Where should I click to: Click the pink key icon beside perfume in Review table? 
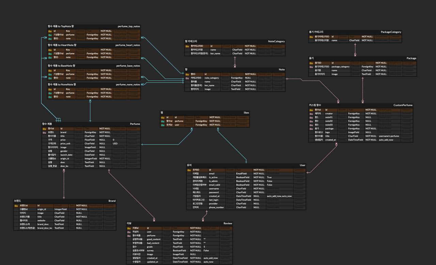[x=129, y=235]
